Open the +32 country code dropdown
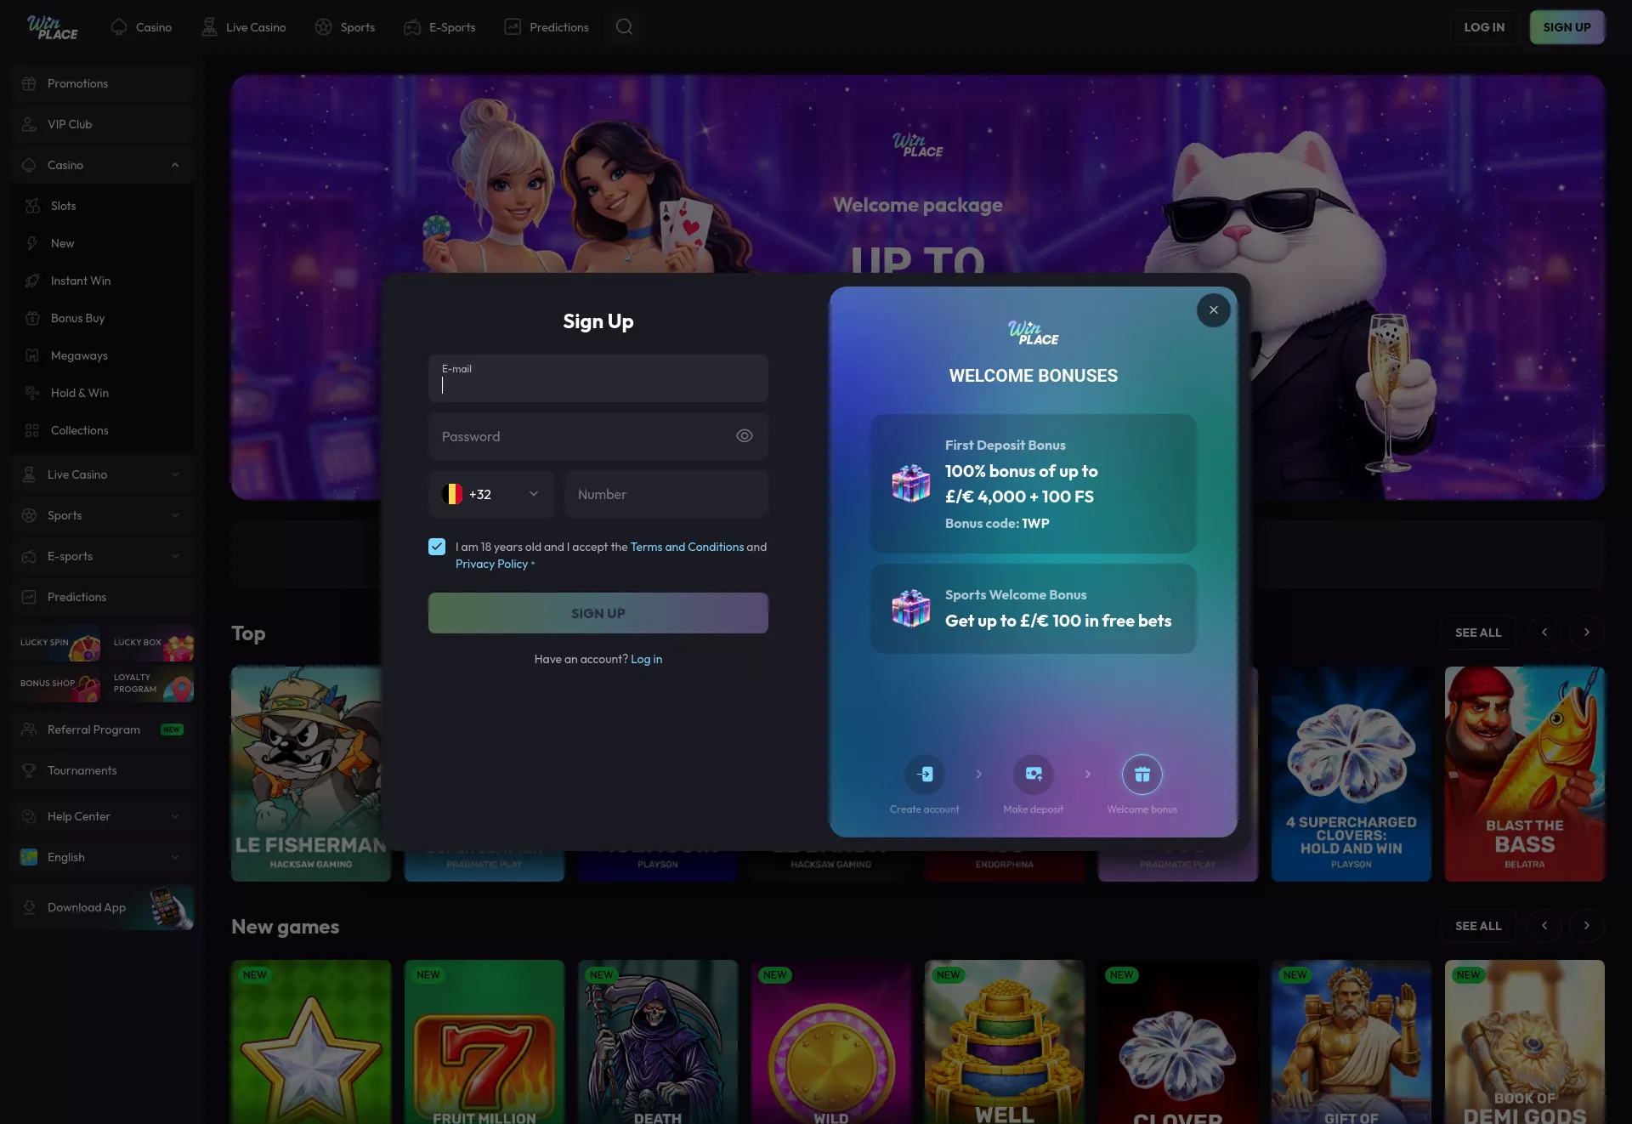The image size is (1632, 1124). pos(491,494)
